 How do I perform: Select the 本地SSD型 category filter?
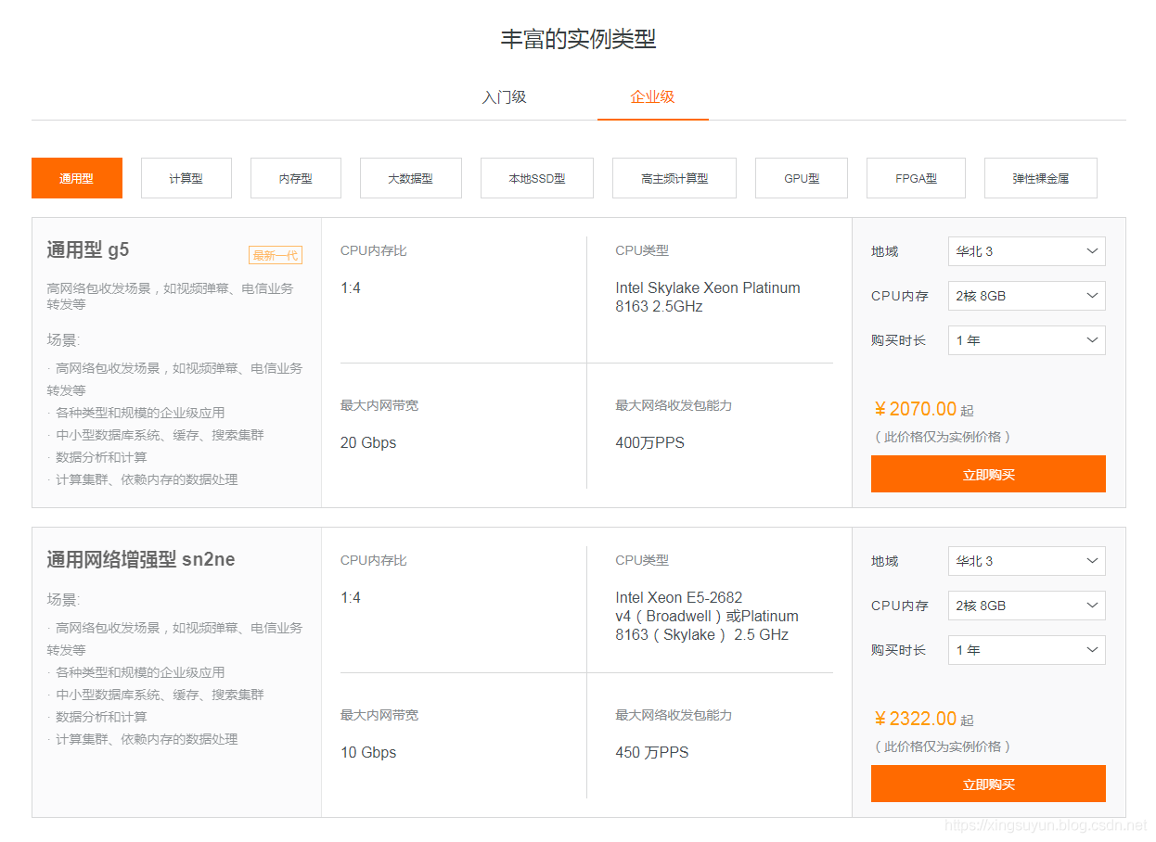point(536,177)
